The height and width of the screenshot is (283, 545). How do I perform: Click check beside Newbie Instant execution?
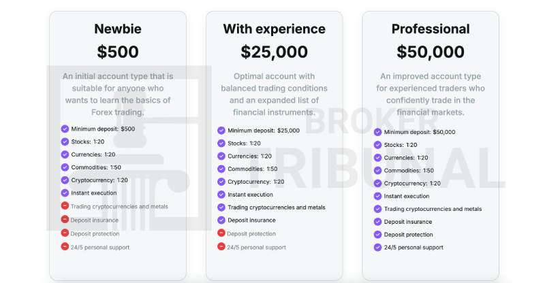[65, 193]
